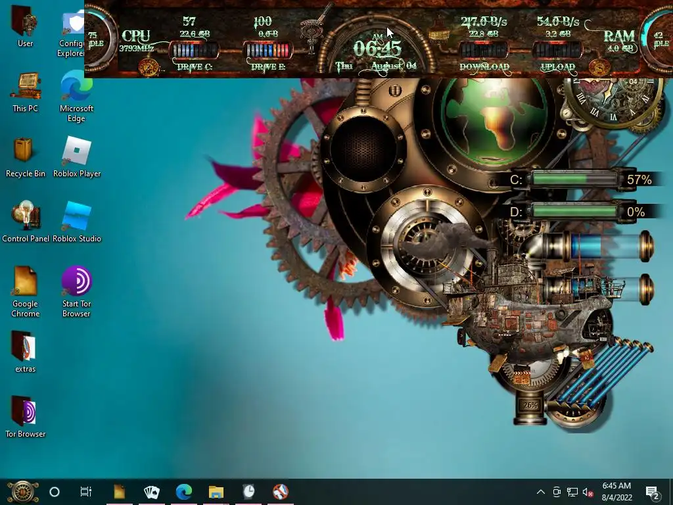Click the 54.0 B/s upload speed value
The height and width of the screenshot is (505, 673).
click(x=558, y=22)
